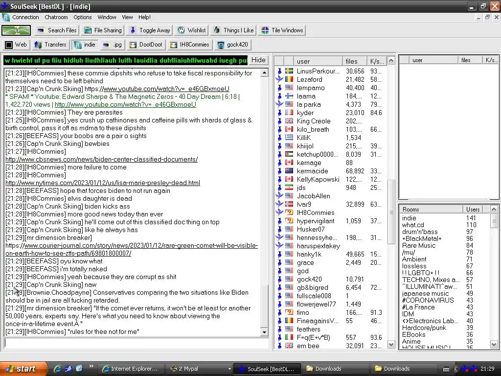Click the Norwegian flag next to Ivar9
Image resolution: width=501 pixels, height=376 pixels.
coord(289,204)
